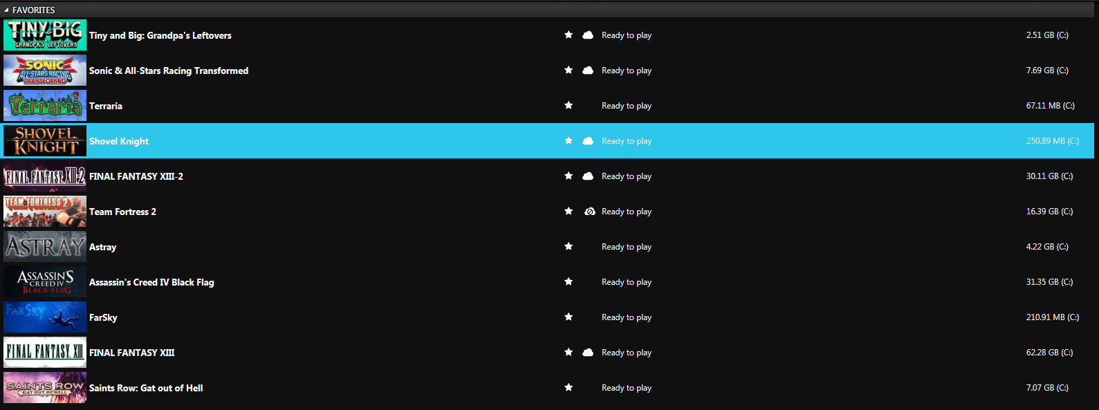
Task: Click cloud icon for Sonic All-Stars Racing
Action: pyautogui.click(x=588, y=71)
